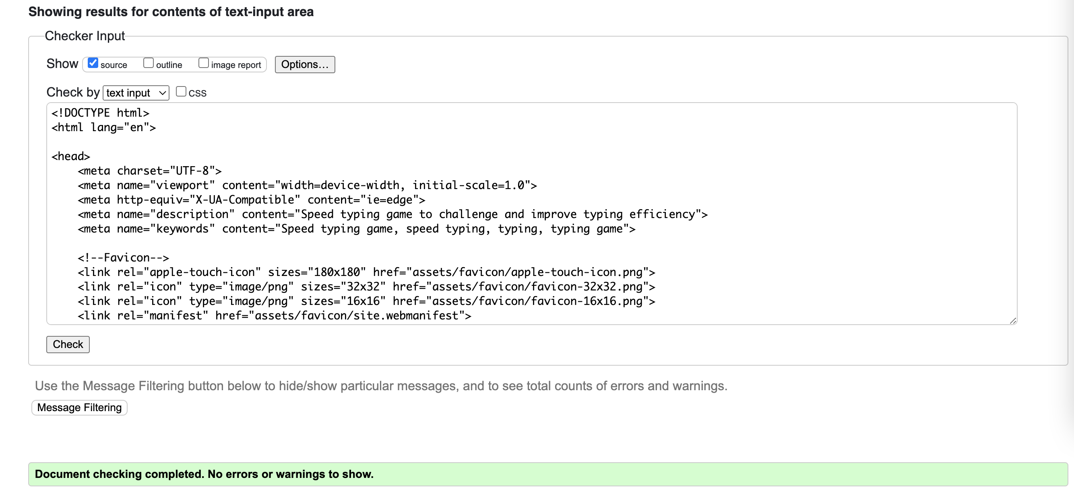Enable CSS checking
The width and height of the screenshot is (1074, 494).
[x=182, y=91]
